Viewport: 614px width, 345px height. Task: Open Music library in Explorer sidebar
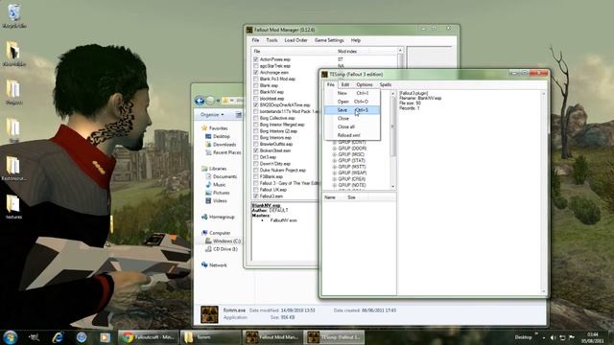pyautogui.click(x=215, y=185)
